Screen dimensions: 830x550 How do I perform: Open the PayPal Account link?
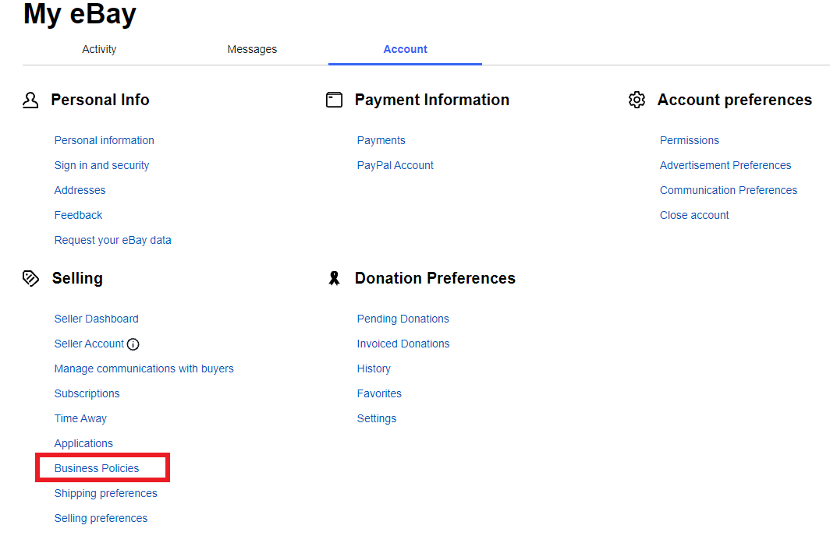click(x=395, y=165)
